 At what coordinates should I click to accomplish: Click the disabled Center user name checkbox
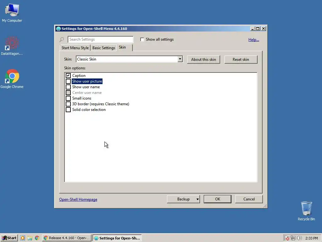coord(68,93)
